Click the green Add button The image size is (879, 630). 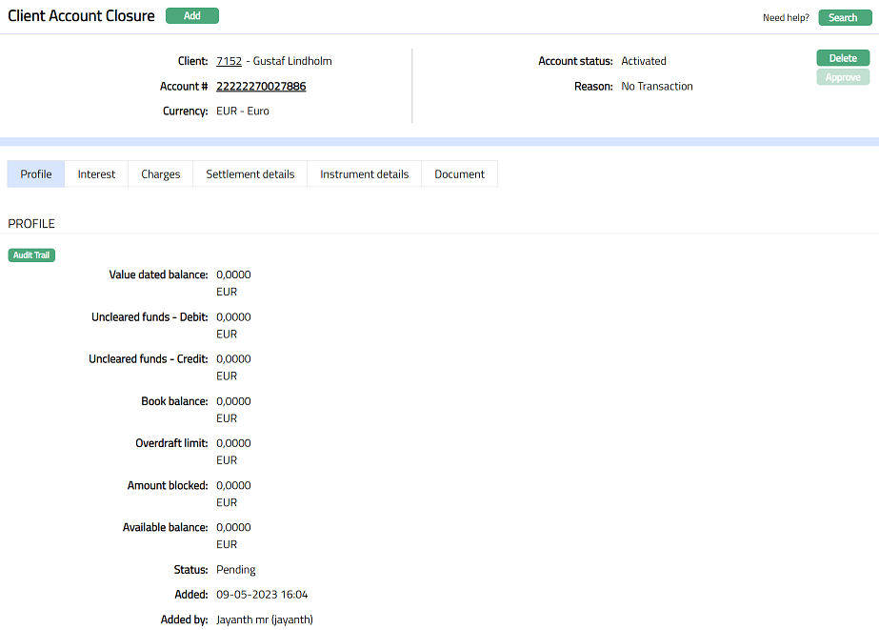click(191, 16)
